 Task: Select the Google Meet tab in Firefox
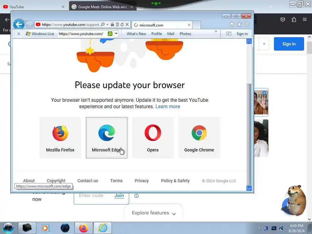tap(102, 7)
